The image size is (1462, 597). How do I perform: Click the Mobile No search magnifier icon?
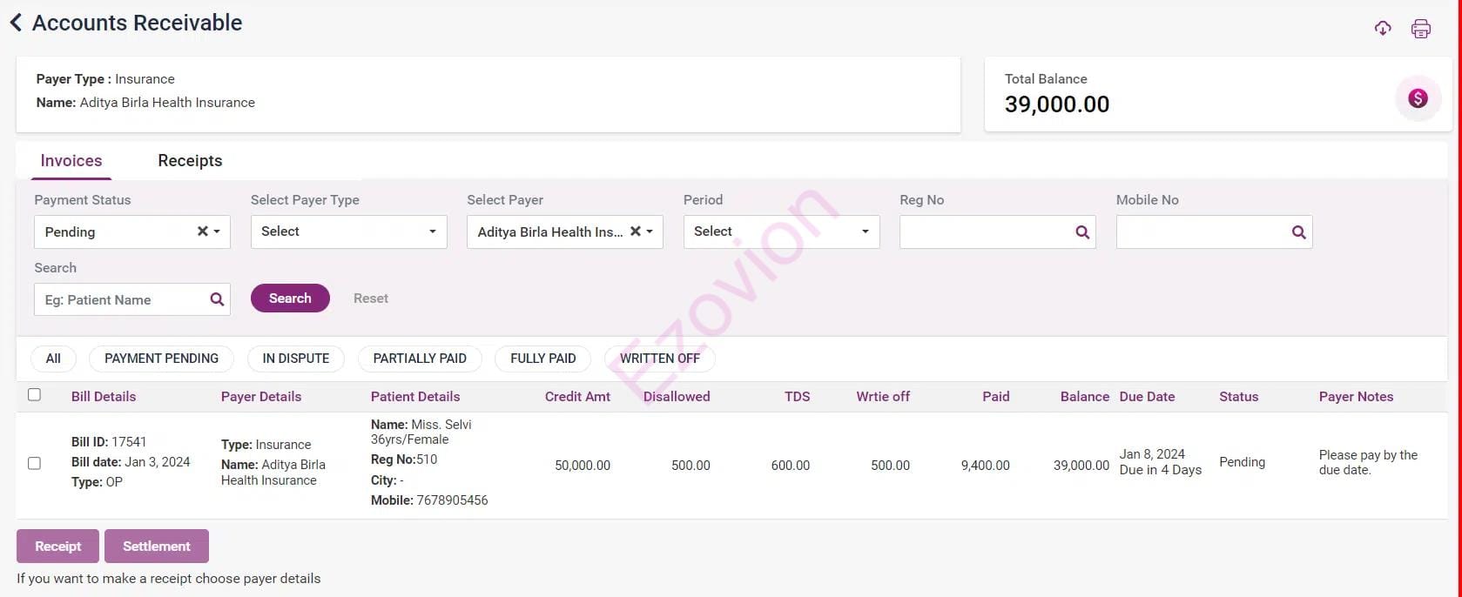tap(1298, 232)
